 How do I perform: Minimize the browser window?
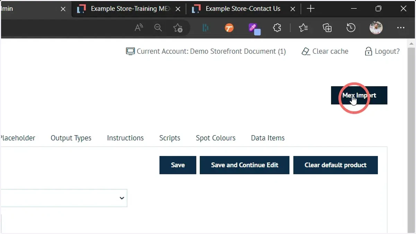click(354, 9)
